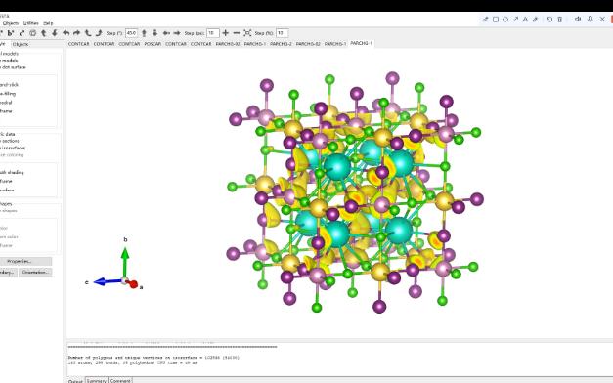Open the Utilities menu
Screen dimensions: 613x383
pyautogui.click(x=31, y=23)
